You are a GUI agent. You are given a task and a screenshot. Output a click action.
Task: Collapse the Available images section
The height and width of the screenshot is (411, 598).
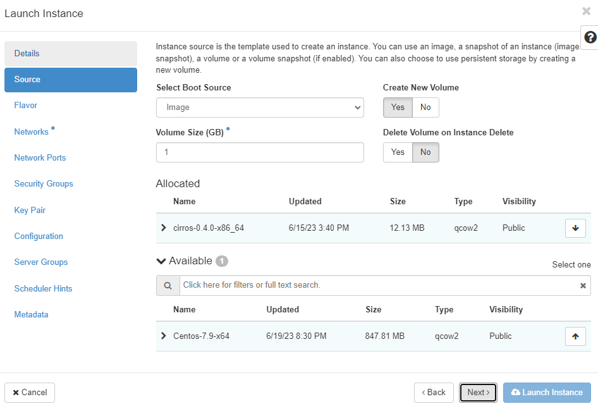[161, 261]
